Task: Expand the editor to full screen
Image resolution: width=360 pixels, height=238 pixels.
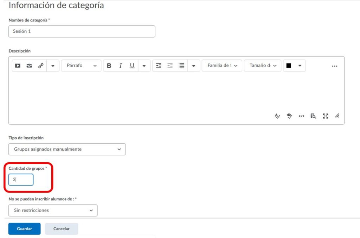Action: [325, 116]
